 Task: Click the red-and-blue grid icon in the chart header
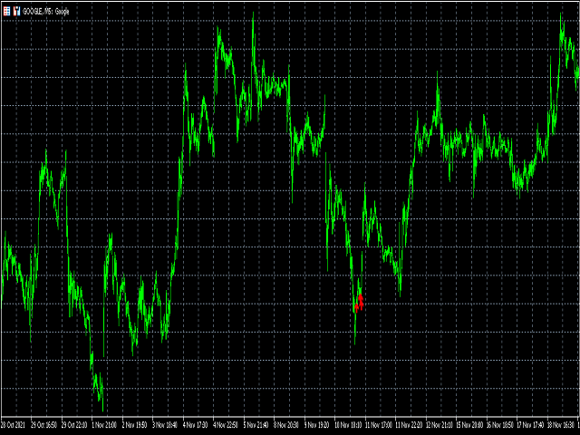coord(7,9)
